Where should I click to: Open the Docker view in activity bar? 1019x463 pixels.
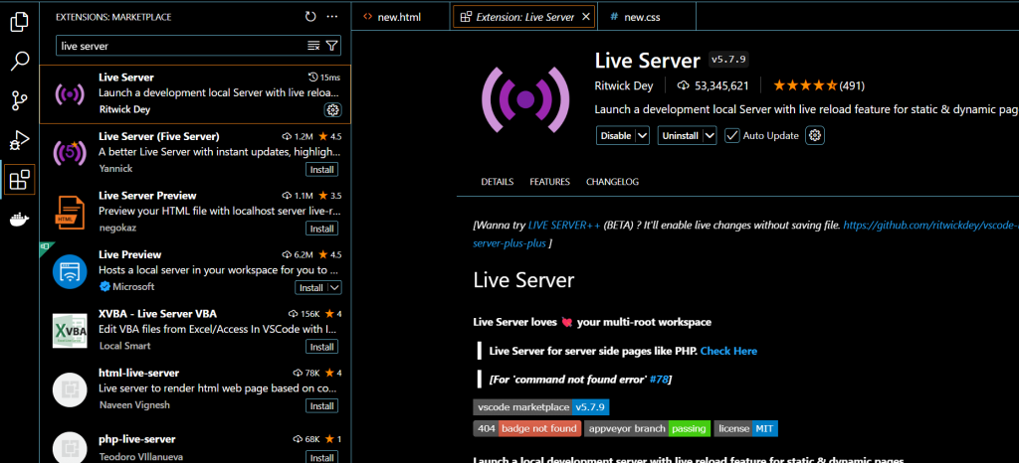[x=20, y=220]
